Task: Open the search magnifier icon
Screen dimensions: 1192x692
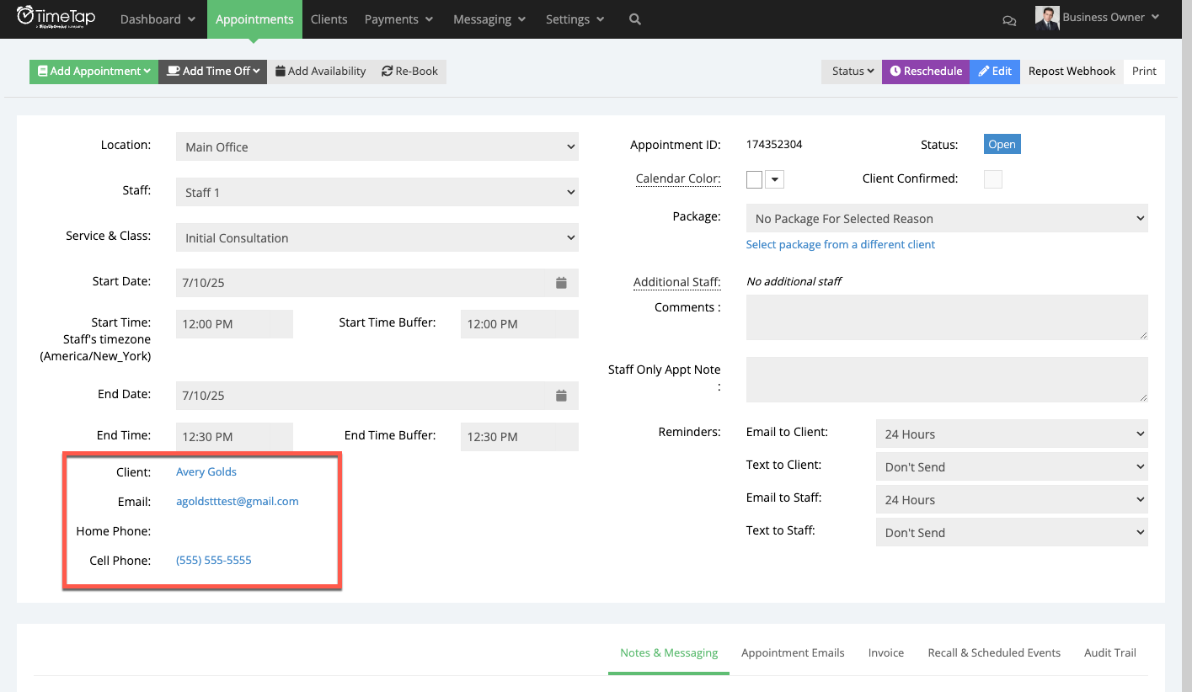Action: (x=634, y=19)
